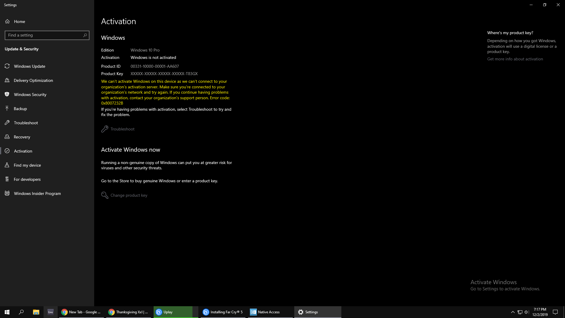Expand the Update and Security section
565x318 pixels.
[x=22, y=49]
